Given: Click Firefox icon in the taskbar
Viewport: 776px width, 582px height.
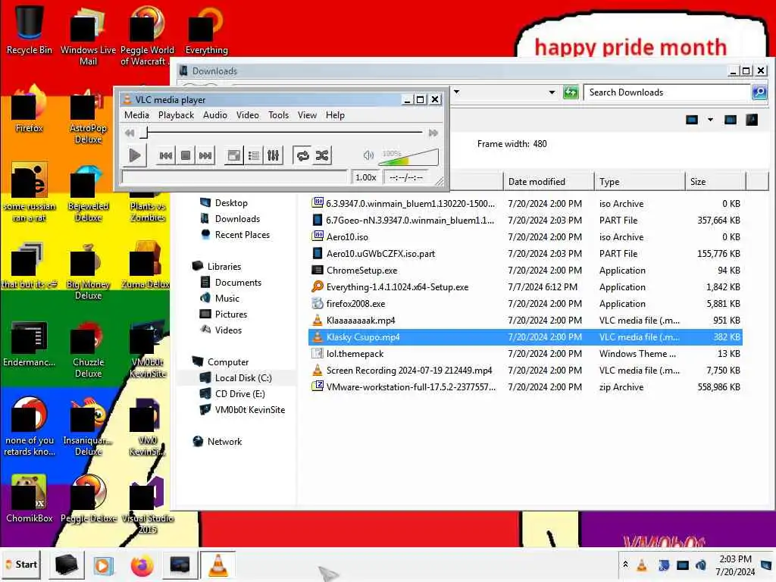Looking at the screenshot, I should coord(142,565).
